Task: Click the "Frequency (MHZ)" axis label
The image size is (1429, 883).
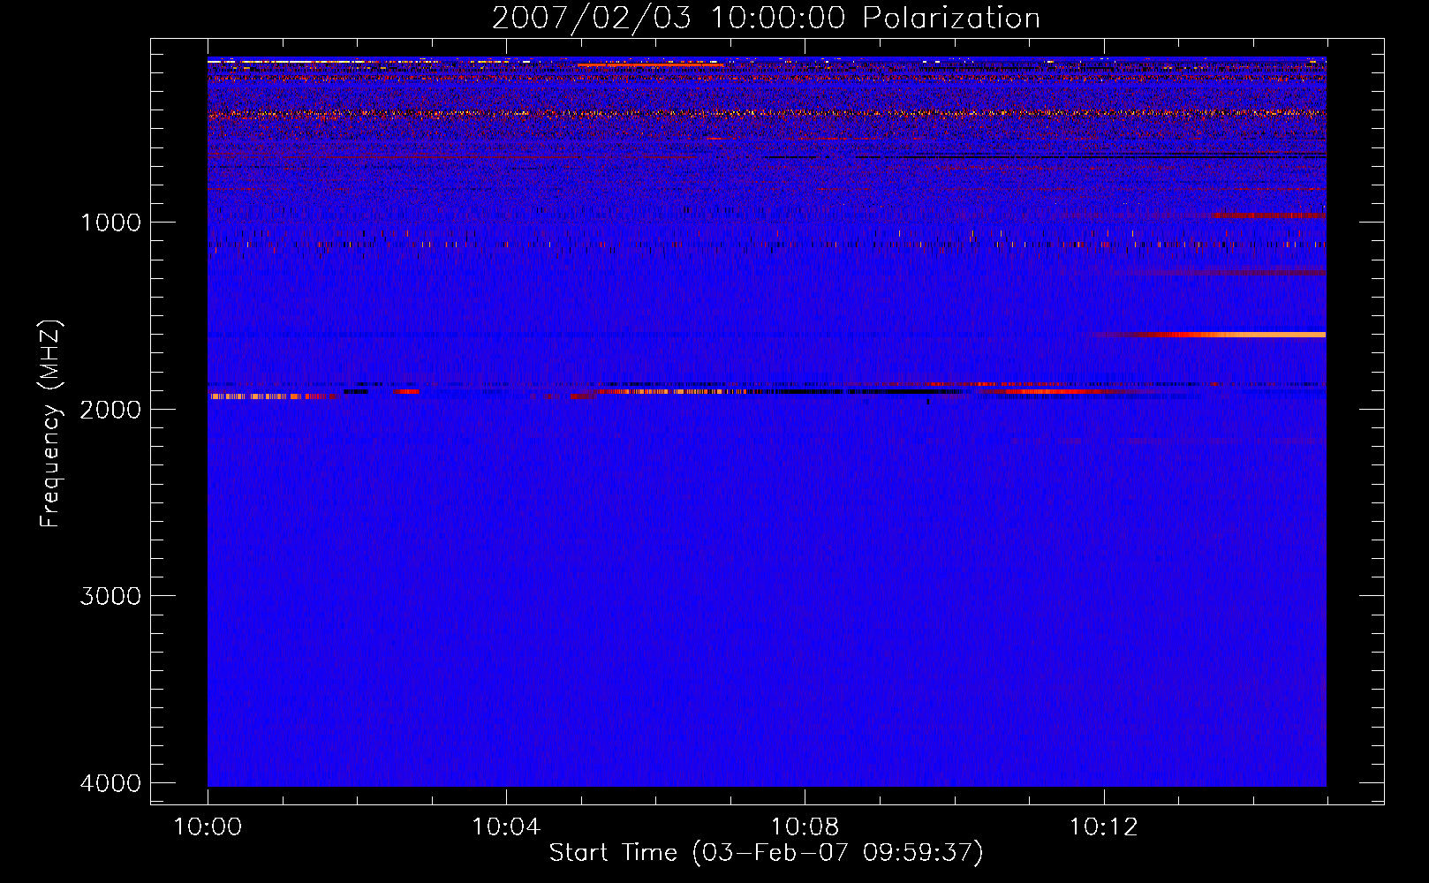Action: 50,424
